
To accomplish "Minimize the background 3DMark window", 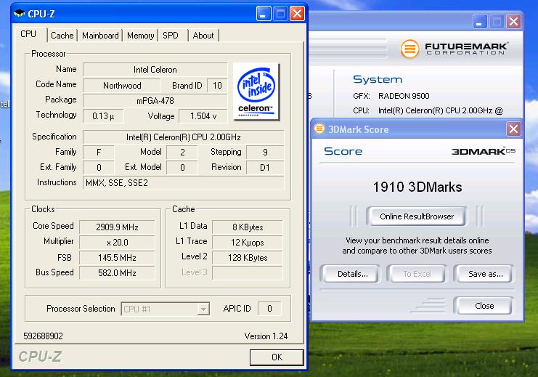I will coord(479,21).
